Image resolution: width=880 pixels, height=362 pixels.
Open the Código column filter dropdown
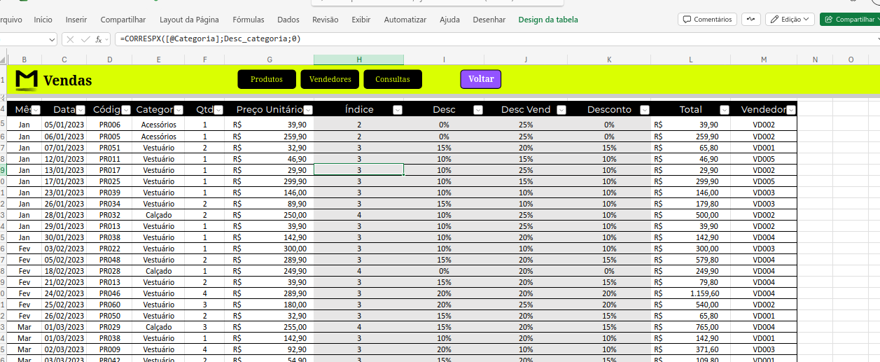(125, 110)
